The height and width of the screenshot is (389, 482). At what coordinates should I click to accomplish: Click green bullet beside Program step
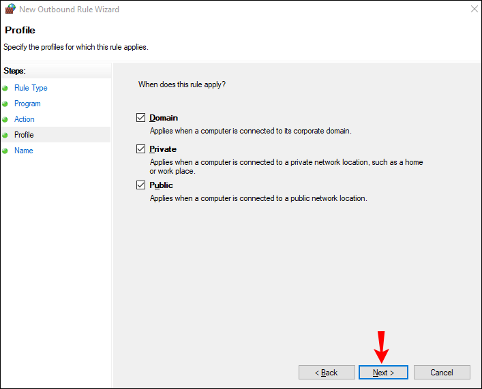pyautogui.click(x=6, y=104)
